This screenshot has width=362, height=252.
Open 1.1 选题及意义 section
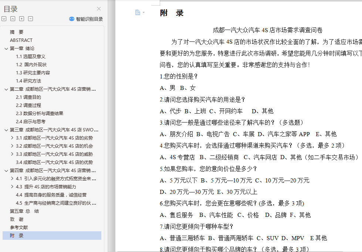pos(30,57)
